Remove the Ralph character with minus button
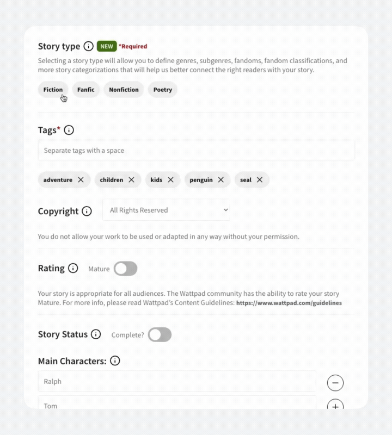 coord(335,383)
